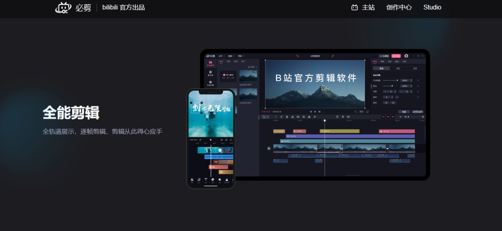Mute the video track with its speaker icon
The height and width of the screenshot is (231, 502).
tap(269, 149)
